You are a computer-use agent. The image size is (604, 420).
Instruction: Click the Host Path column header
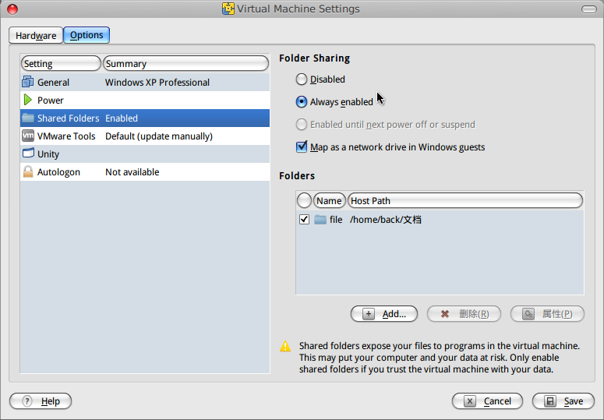tap(465, 200)
